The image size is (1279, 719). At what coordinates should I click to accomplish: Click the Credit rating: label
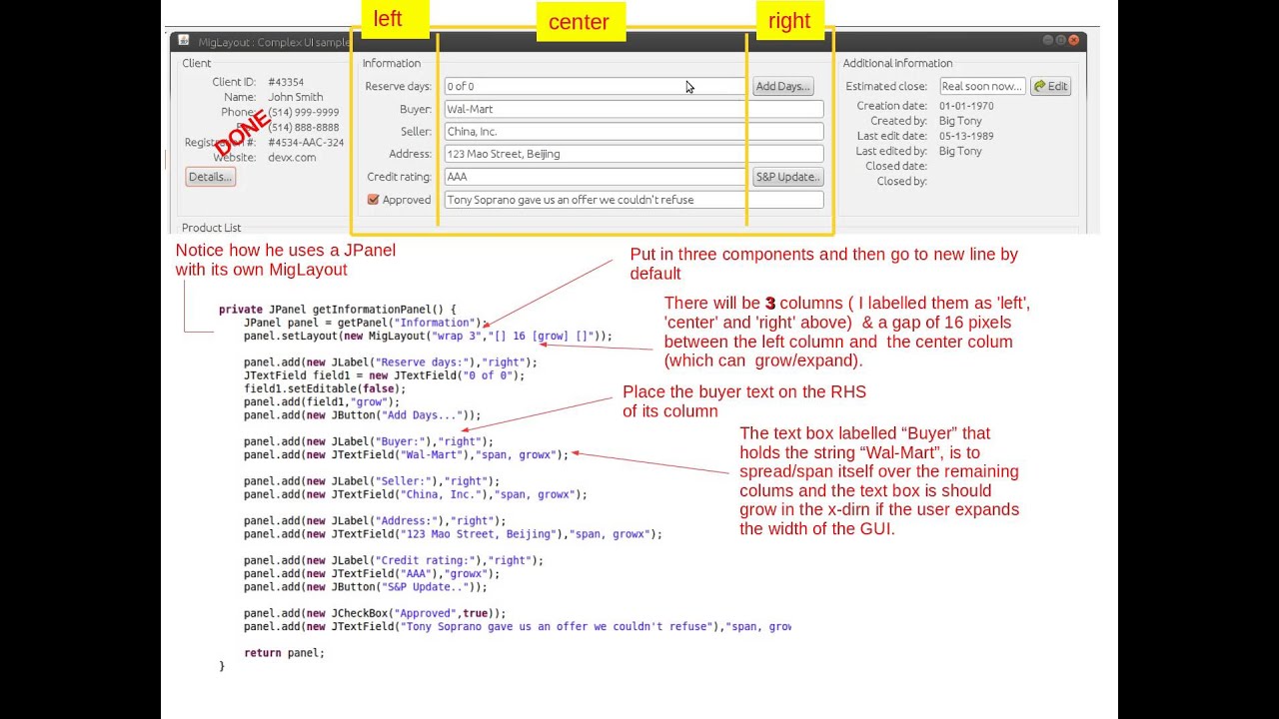pos(399,177)
